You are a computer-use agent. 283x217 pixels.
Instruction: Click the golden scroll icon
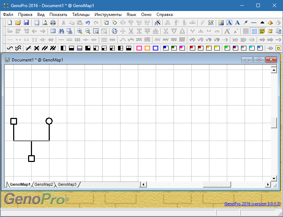click(x=270, y=31)
